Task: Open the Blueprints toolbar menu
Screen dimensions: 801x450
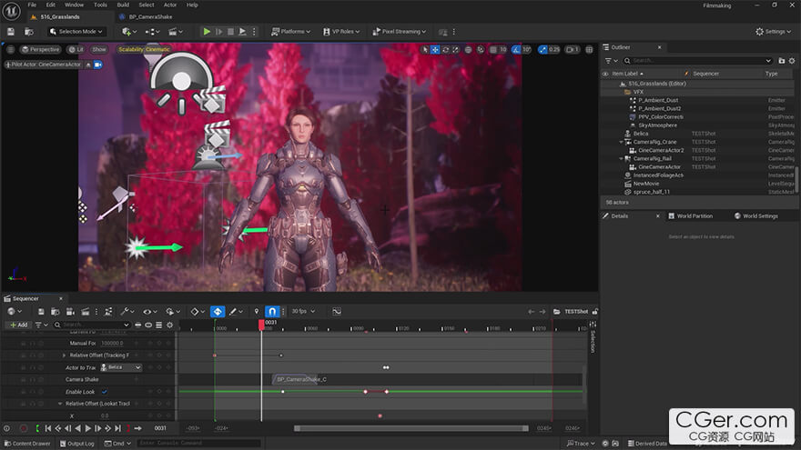Action: pyautogui.click(x=152, y=32)
